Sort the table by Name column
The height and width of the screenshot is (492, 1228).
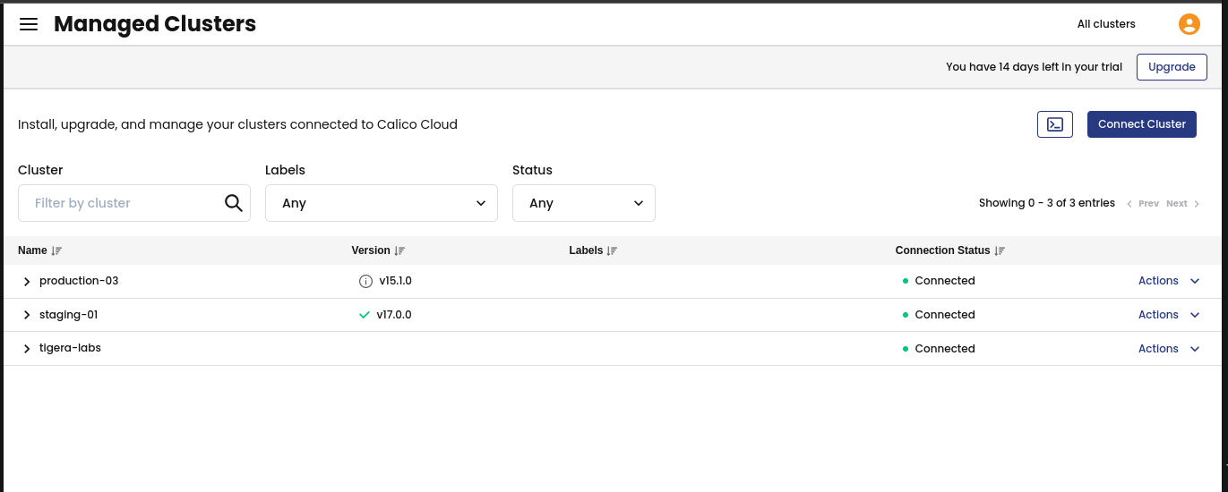pyautogui.click(x=57, y=251)
